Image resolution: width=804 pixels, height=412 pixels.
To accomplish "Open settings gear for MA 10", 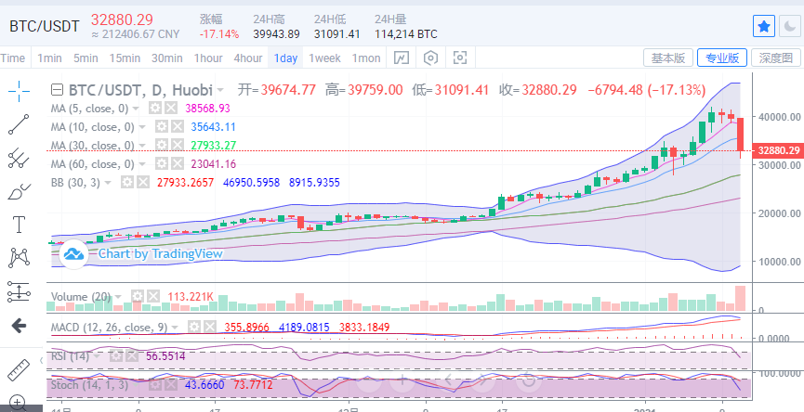I will click(162, 126).
